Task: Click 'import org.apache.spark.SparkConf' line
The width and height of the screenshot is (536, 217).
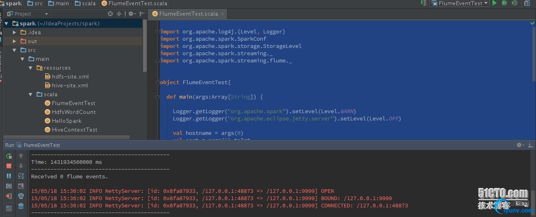Action: pyautogui.click(x=213, y=39)
